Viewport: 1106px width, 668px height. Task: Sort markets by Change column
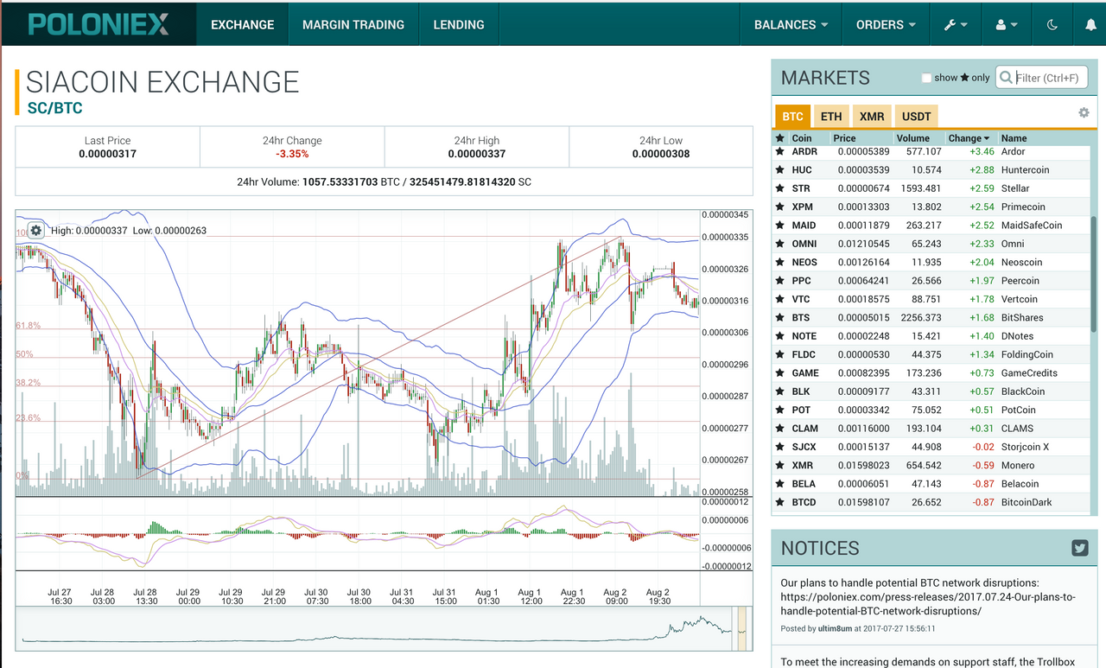[x=970, y=138]
